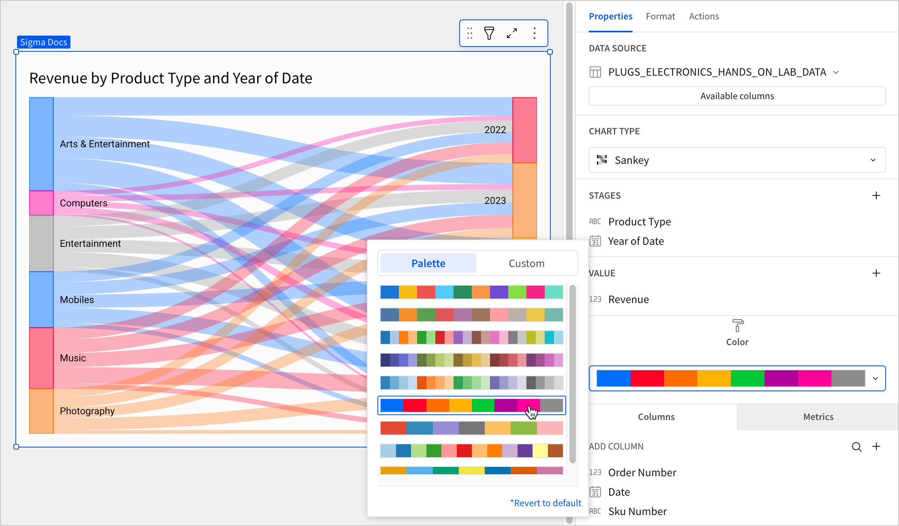Click the drag handle icon in the chart toolbar
The height and width of the screenshot is (526, 899).
pos(469,33)
